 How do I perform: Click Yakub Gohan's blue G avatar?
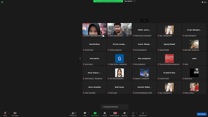point(120,58)
